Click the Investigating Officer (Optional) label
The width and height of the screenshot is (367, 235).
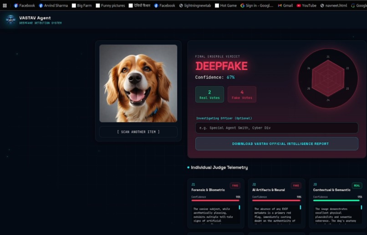pos(224,118)
